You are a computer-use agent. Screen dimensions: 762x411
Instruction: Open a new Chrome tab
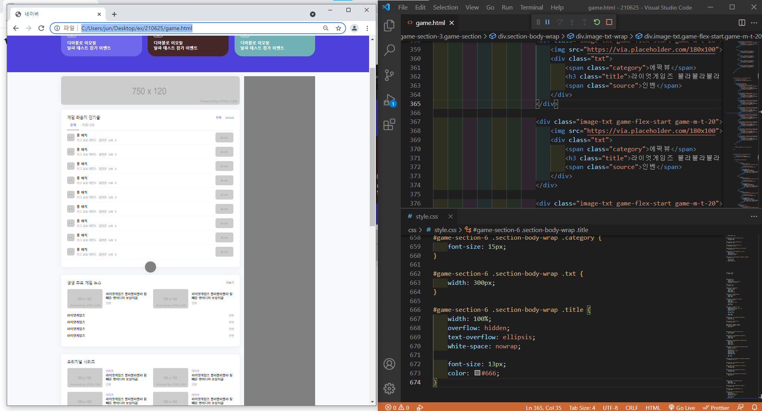click(114, 14)
